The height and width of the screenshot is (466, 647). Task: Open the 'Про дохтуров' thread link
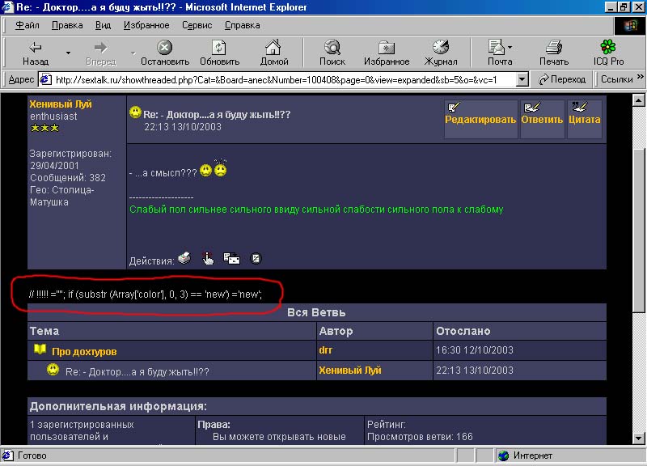84,351
